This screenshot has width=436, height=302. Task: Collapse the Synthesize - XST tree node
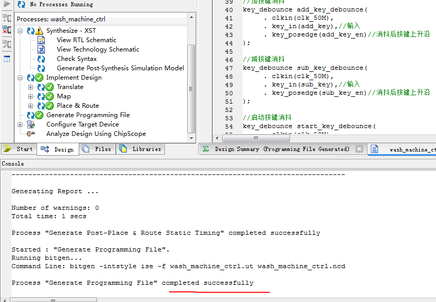pyautogui.click(x=20, y=31)
